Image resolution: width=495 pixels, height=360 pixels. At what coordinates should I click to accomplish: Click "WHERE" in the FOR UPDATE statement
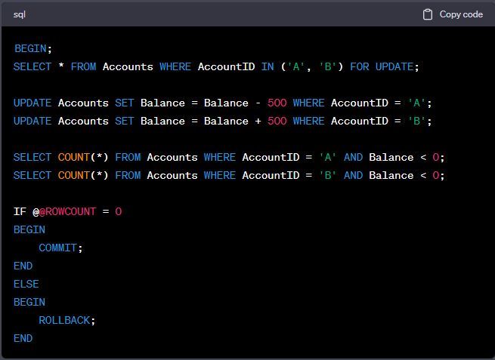click(175, 67)
